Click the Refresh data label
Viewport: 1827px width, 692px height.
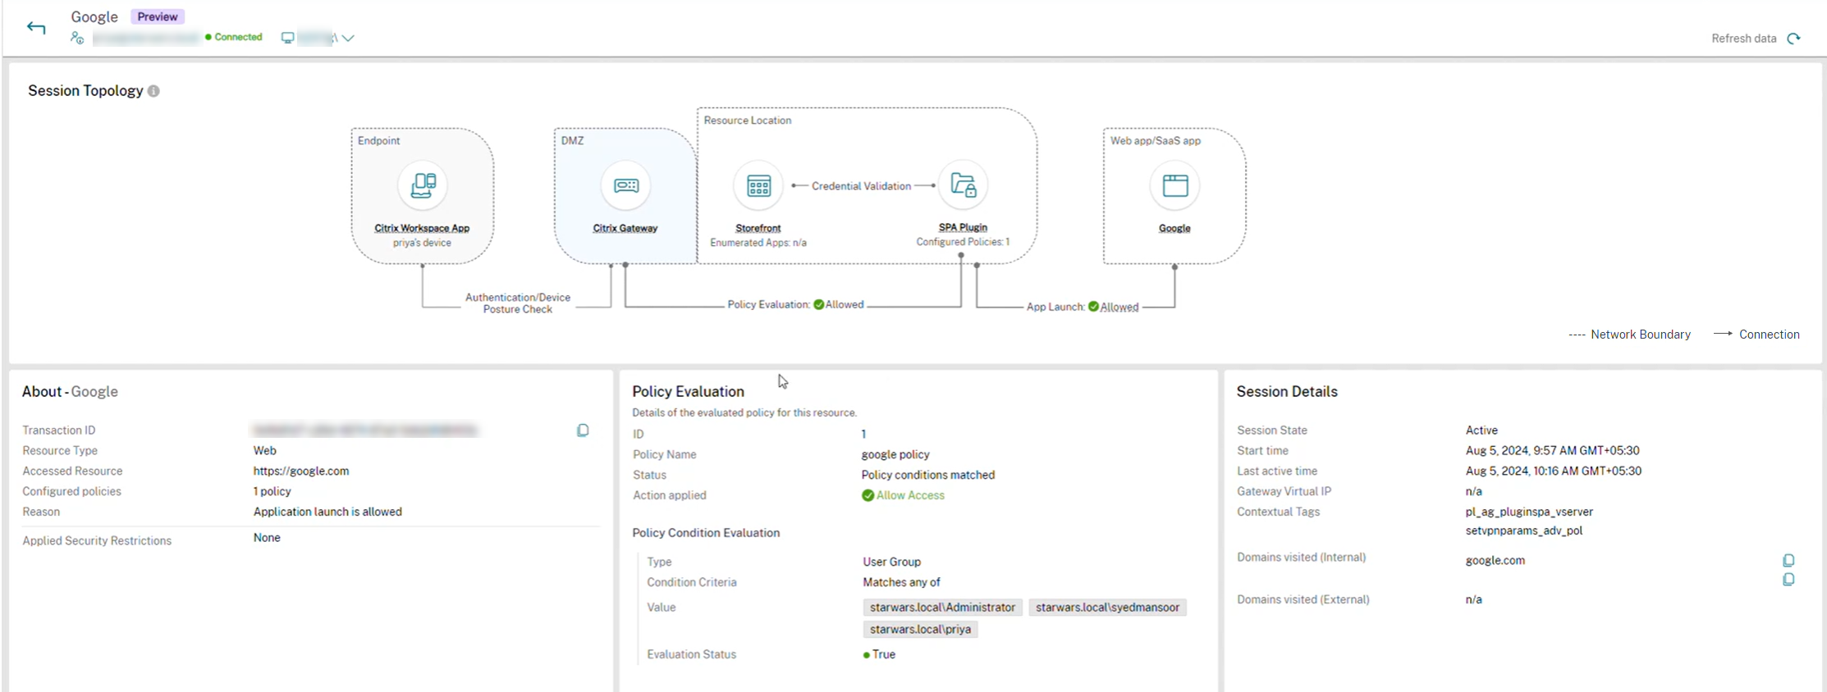[x=1744, y=39]
